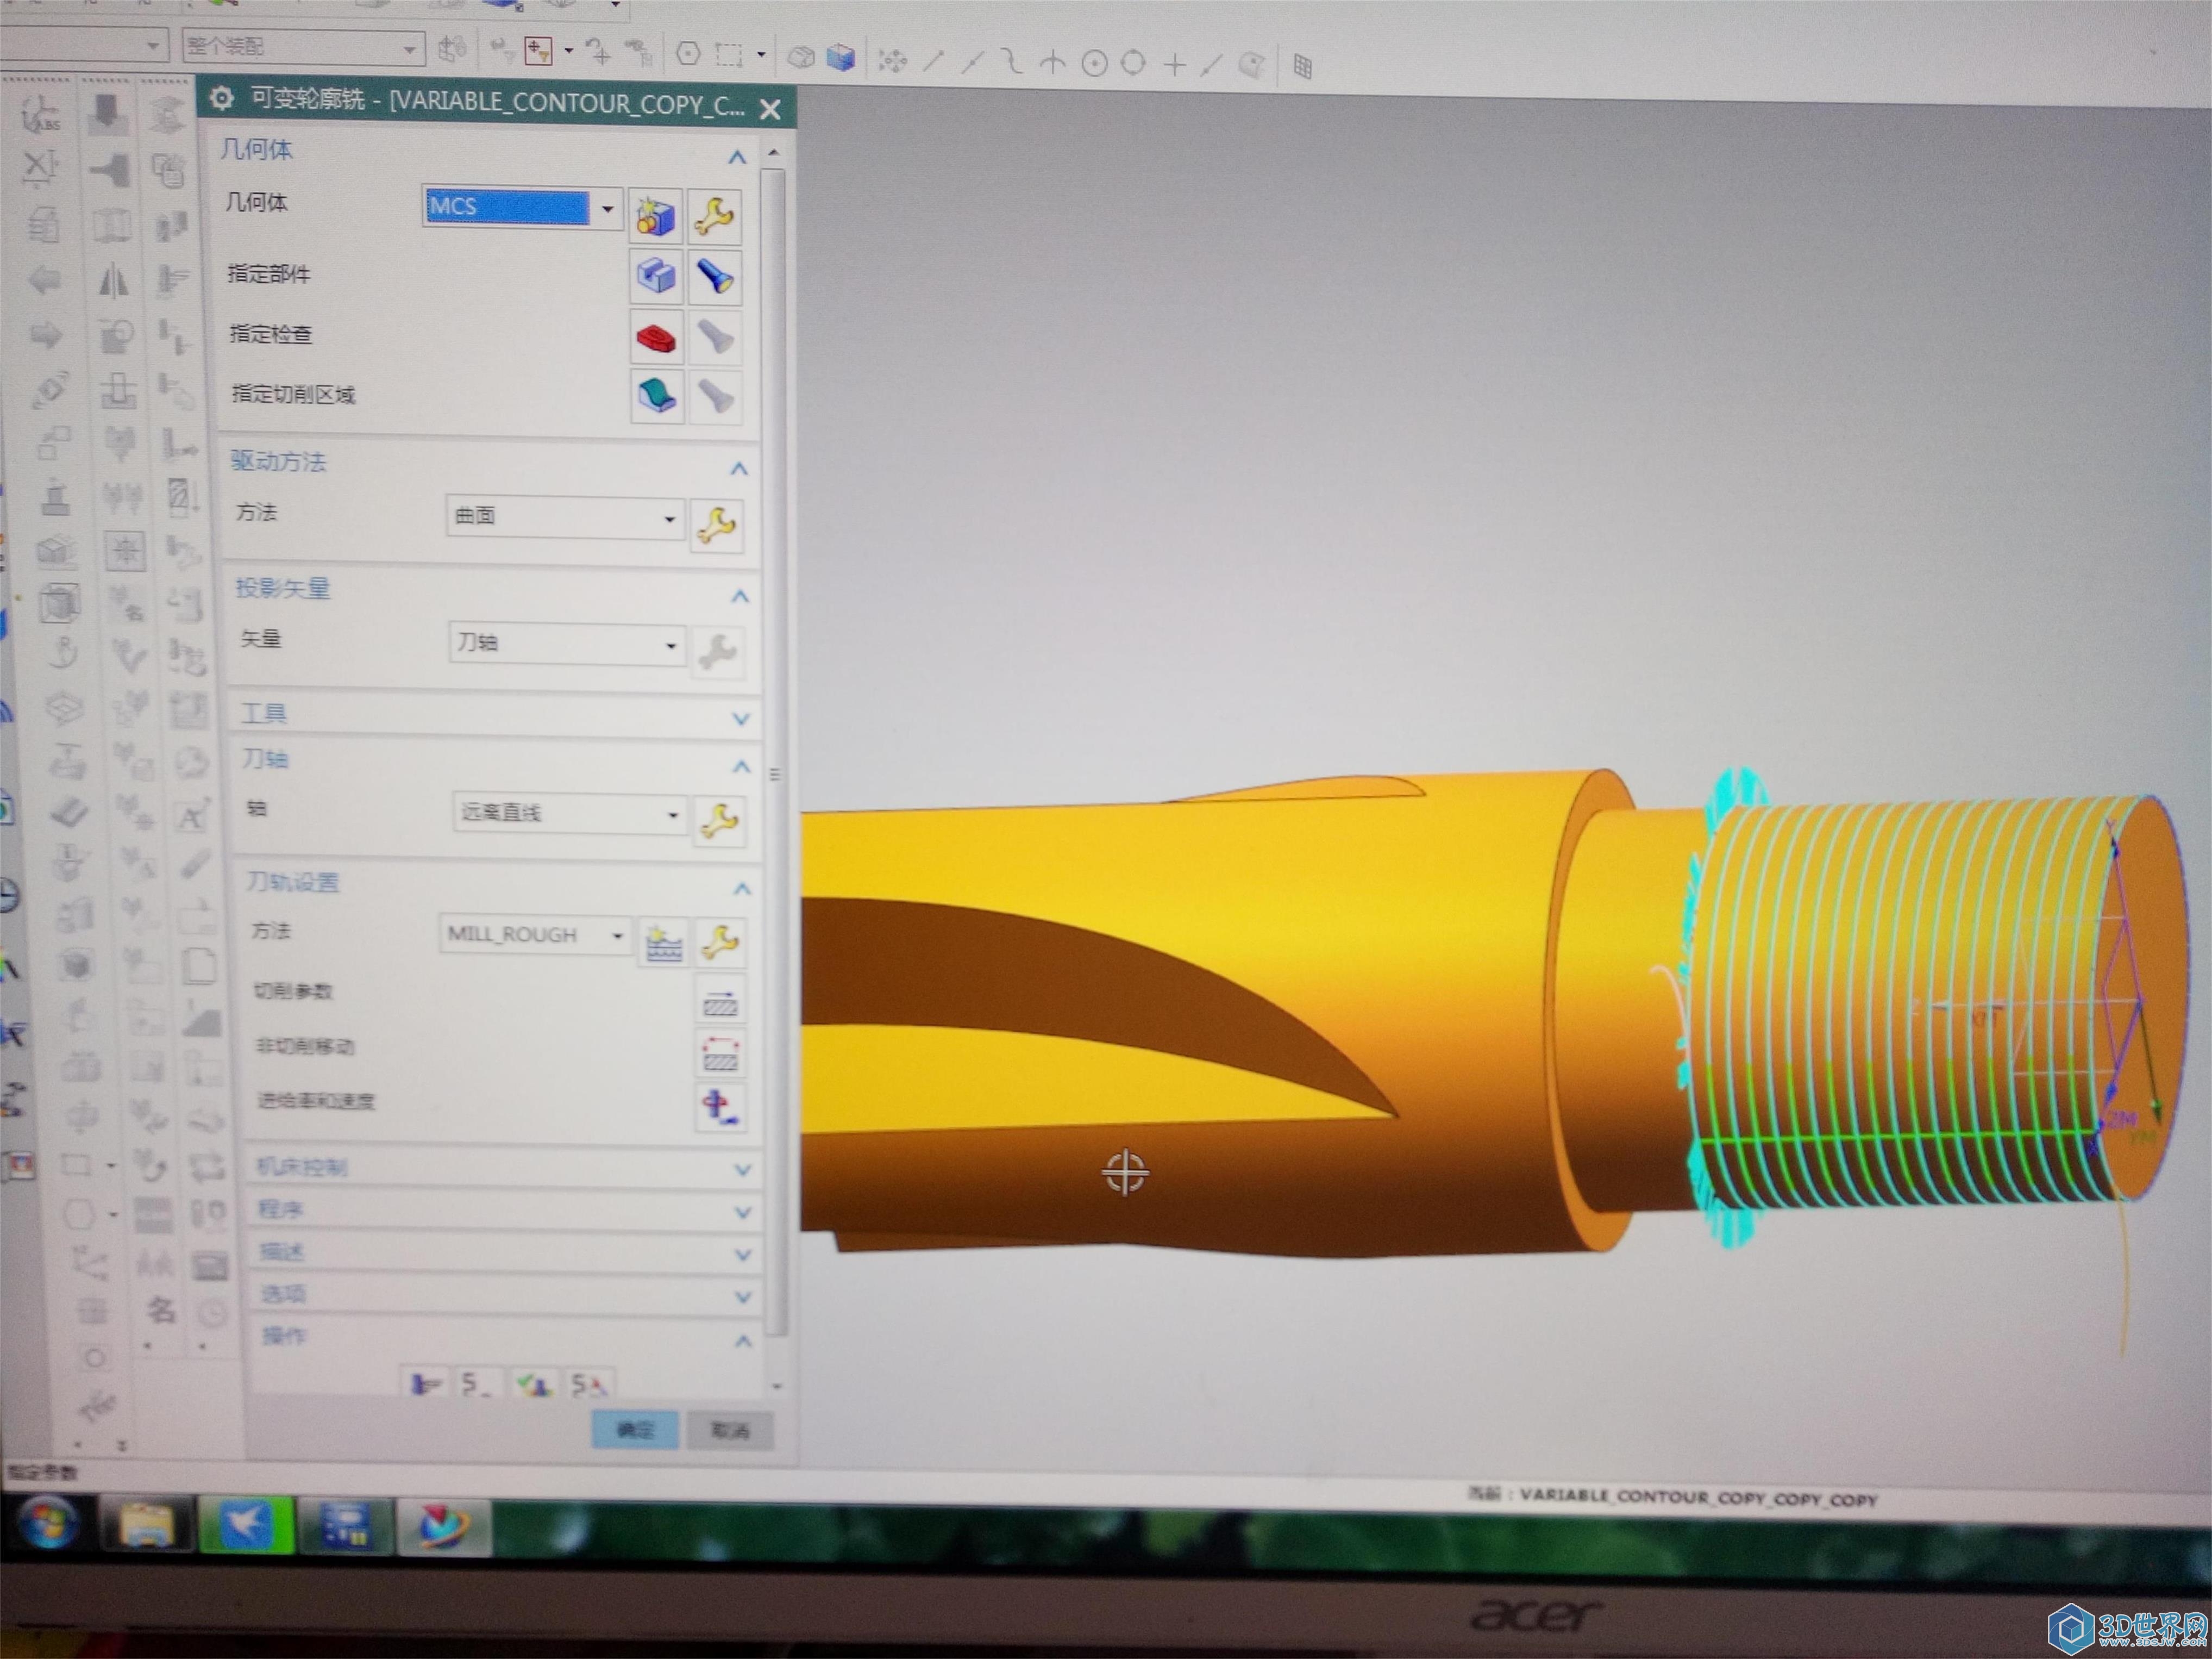Close the 可变轮廓铣 dialog

(x=770, y=109)
